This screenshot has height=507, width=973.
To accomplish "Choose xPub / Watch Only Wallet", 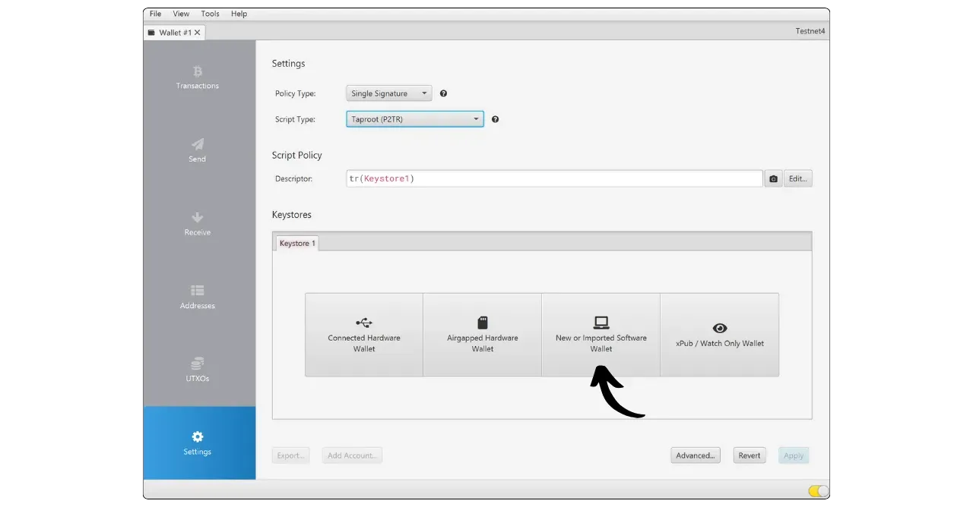I will 719,335.
